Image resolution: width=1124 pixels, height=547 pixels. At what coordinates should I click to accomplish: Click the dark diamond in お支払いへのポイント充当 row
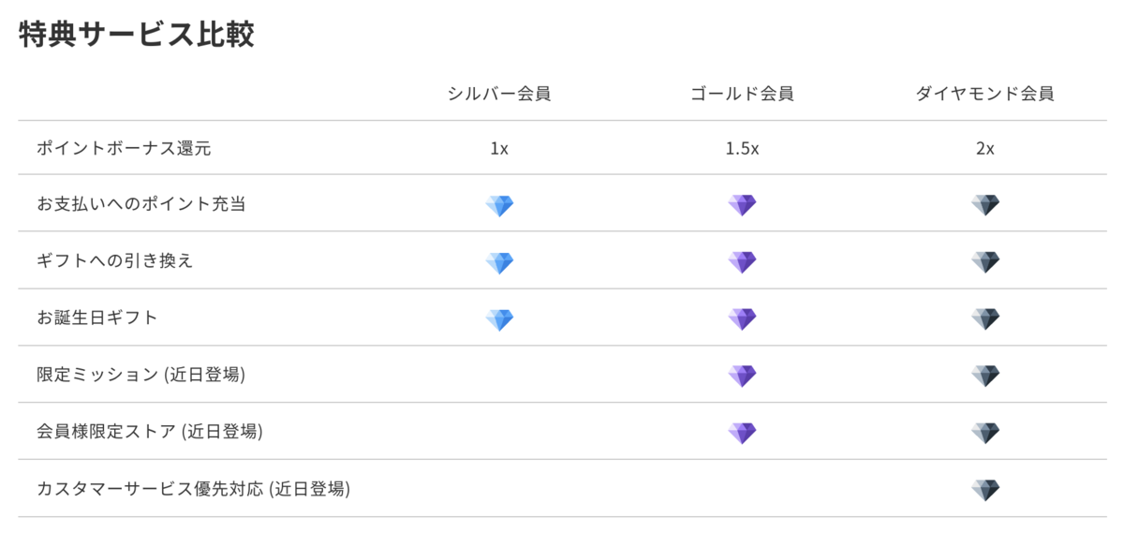pos(985,205)
